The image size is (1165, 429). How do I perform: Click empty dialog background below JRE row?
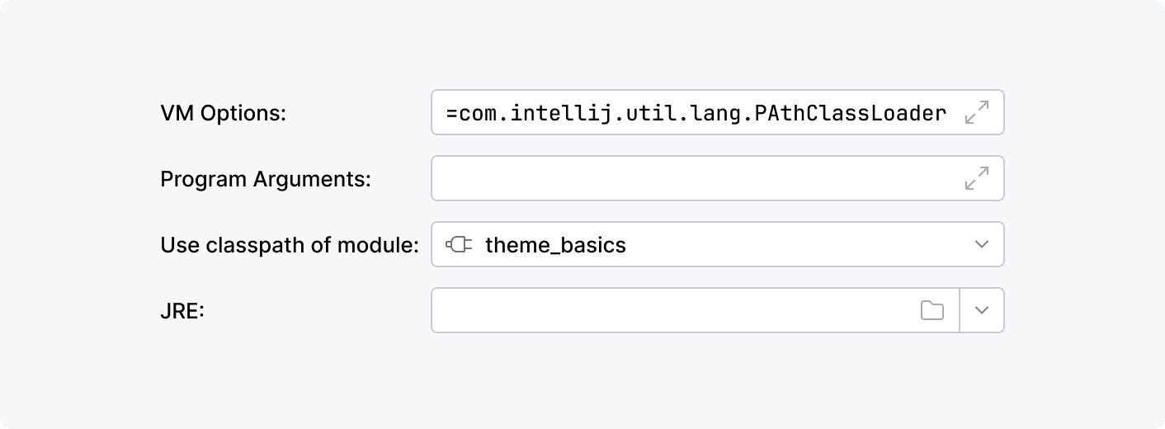point(582,379)
